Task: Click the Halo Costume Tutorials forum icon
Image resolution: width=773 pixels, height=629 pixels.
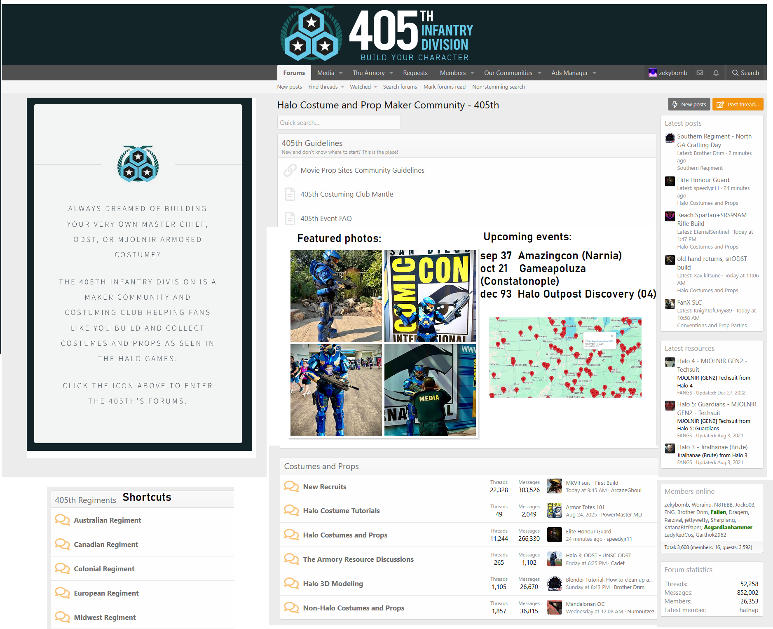Action: pos(291,511)
